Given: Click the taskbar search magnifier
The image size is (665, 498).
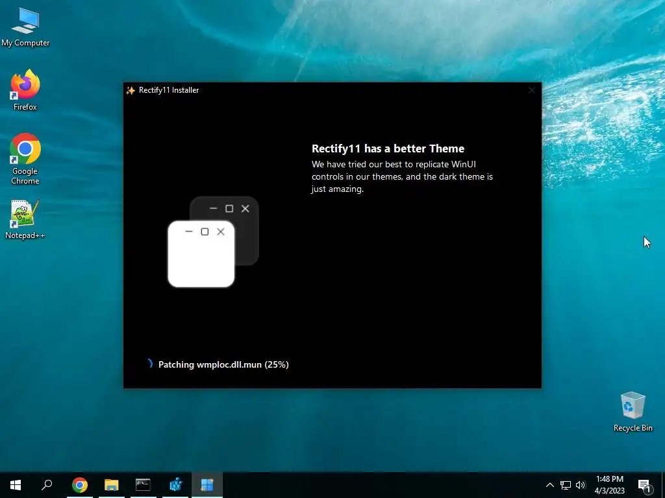Looking at the screenshot, I should 47,485.
